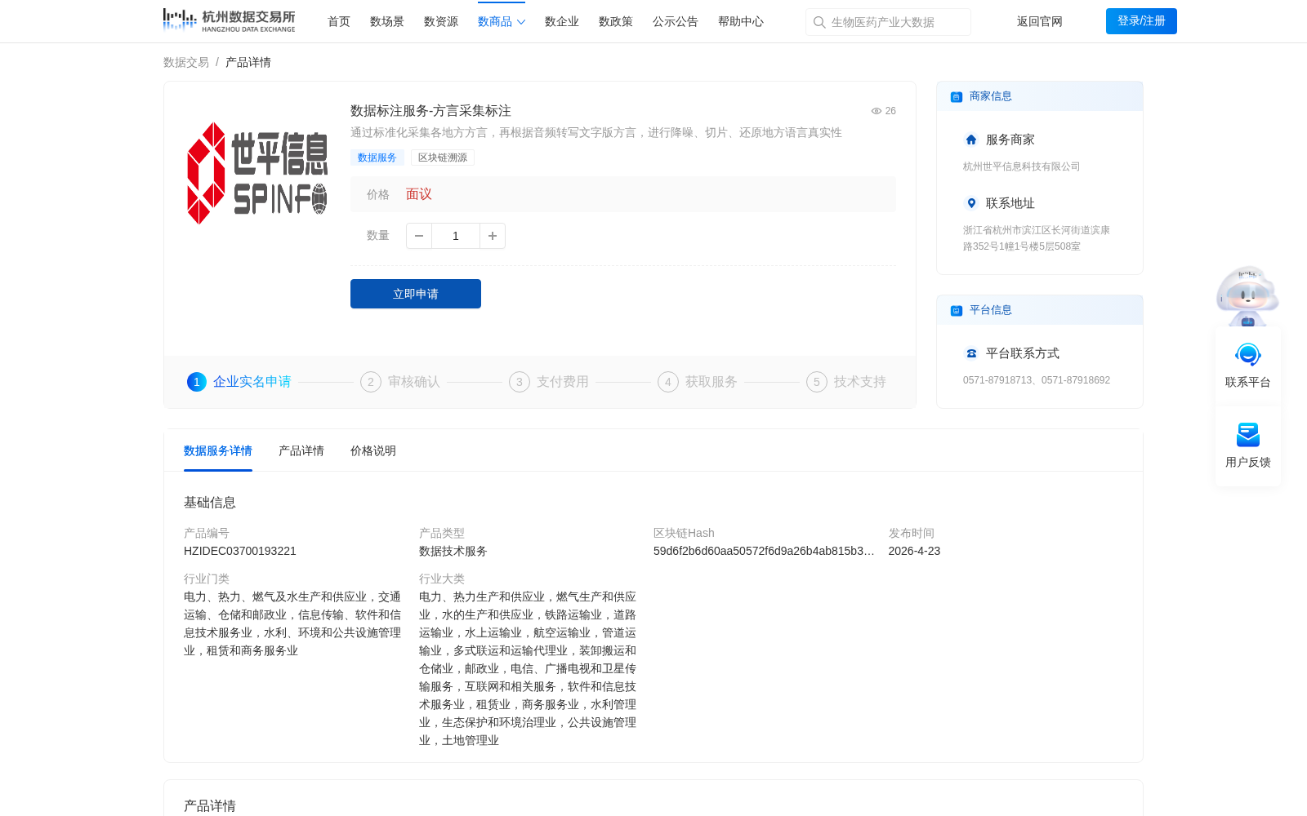Click the 立即申请 button
Screen dimensions: 1307x816
point(416,294)
